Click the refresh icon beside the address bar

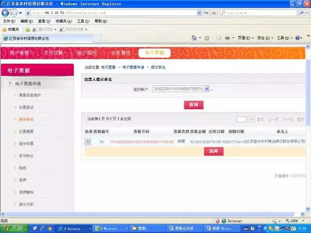point(206,13)
